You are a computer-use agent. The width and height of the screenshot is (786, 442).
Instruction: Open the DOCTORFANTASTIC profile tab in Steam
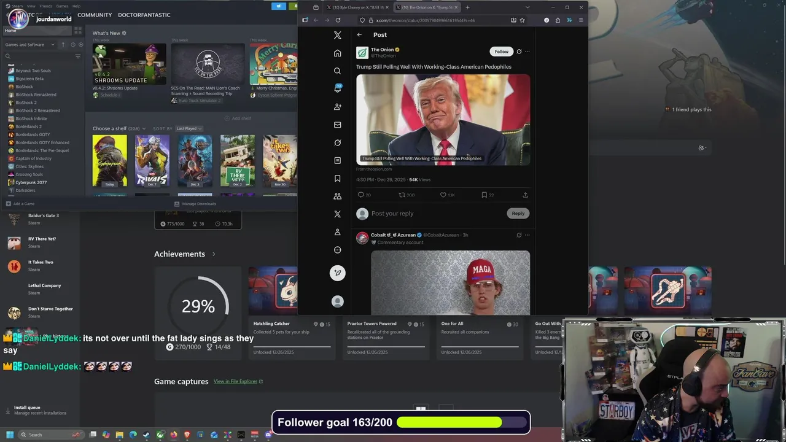[x=144, y=15]
